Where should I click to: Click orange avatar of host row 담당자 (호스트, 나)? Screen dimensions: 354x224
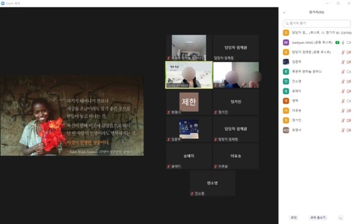click(286, 33)
